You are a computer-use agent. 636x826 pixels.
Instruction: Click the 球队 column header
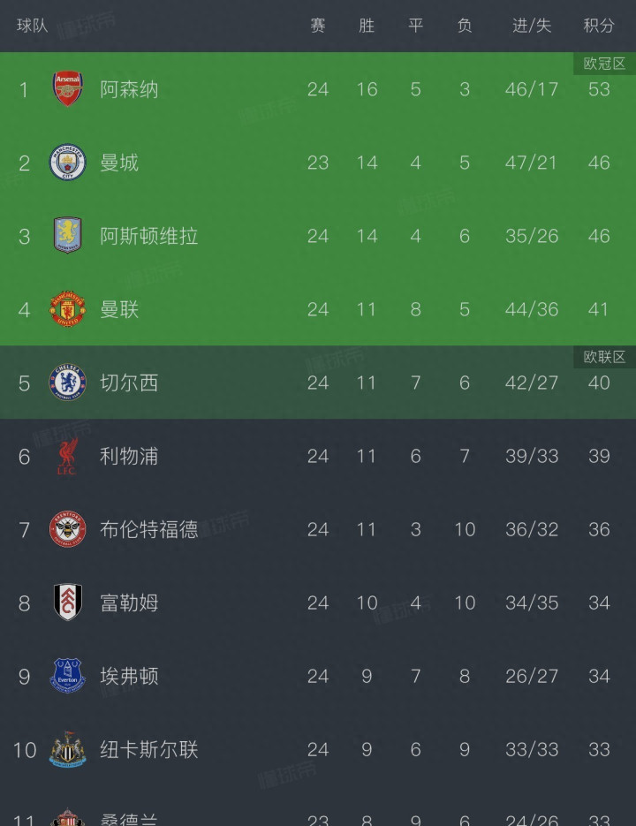pyautogui.click(x=33, y=26)
